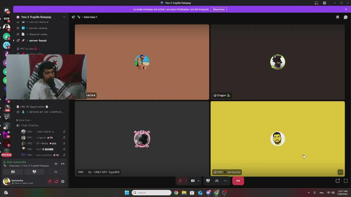The image size is (351, 197).
Task: Click the interview 1 channel title
Action: click(90, 17)
